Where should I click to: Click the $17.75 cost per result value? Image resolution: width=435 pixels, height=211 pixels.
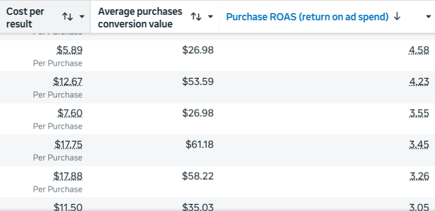[x=69, y=145]
